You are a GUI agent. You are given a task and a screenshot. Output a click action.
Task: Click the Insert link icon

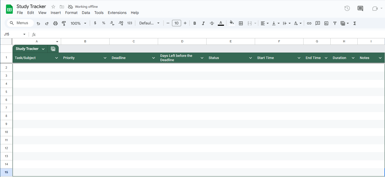point(309,23)
